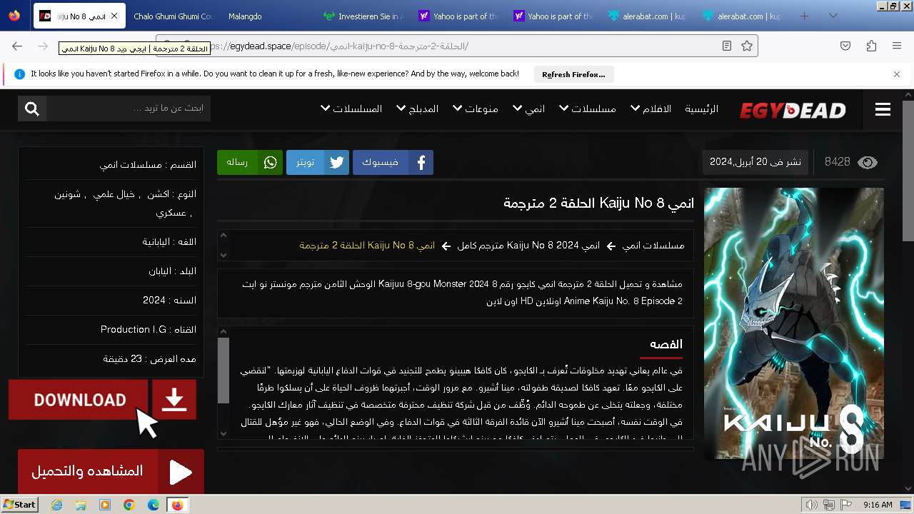Viewport: 914px width, 514px height.
Task: Click the views eye icon
Action: (867, 162)
